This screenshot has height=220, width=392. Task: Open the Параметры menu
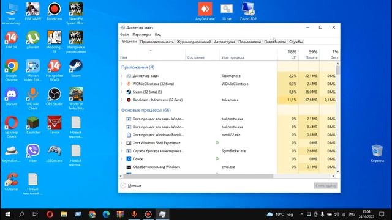141,35
